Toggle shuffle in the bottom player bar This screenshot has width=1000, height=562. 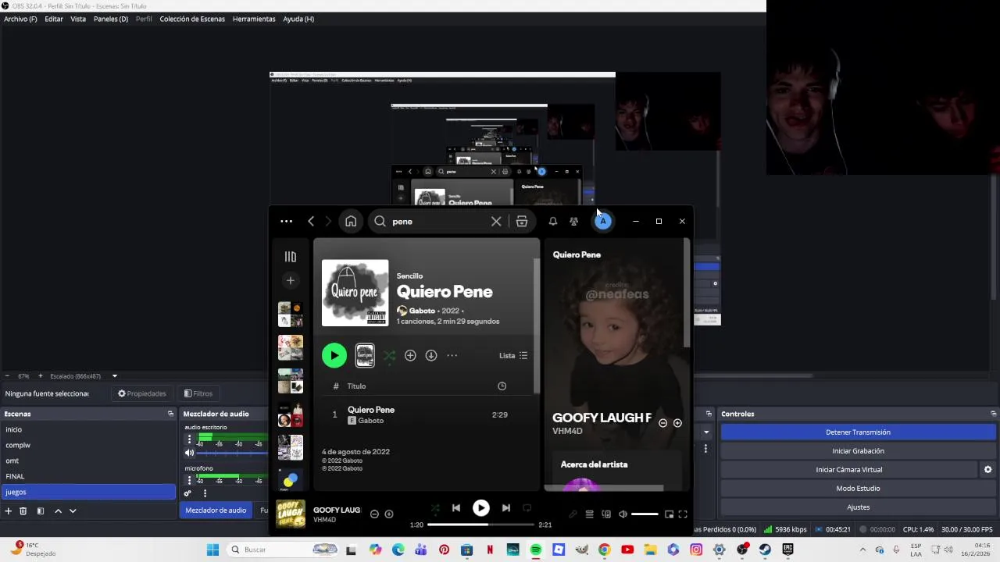click(x=435, y=508)
